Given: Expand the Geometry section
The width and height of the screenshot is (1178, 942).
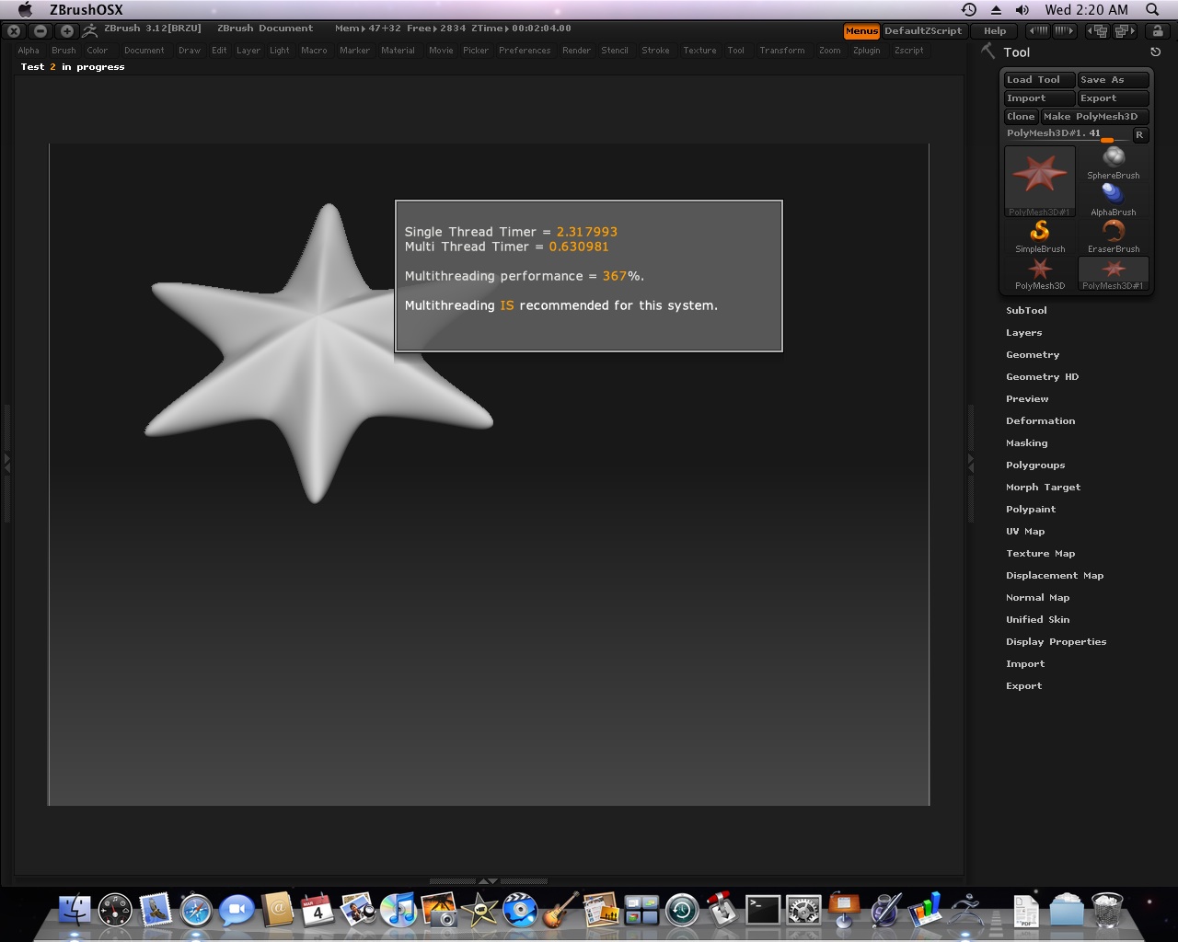Looking at the screenshot, I should coord(1033,355).
